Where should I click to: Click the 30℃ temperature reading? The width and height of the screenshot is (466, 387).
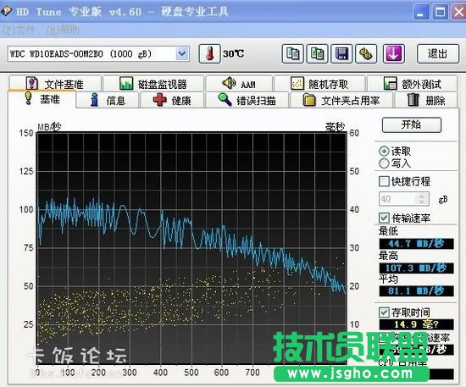coord(233,53)
